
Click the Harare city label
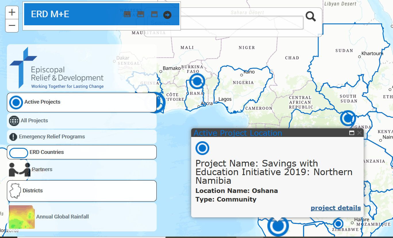click(362, 219)
